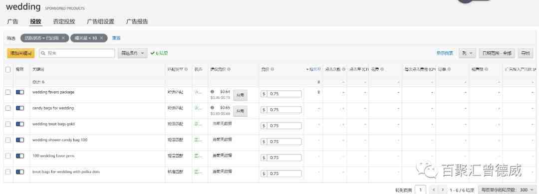Tick the checkbox for '100 wedding favor pens'
539x194 pixels.
click(8, 156)
